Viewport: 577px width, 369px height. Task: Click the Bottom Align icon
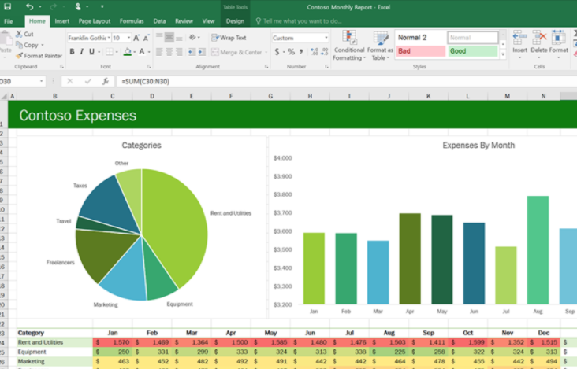point(179,38)
